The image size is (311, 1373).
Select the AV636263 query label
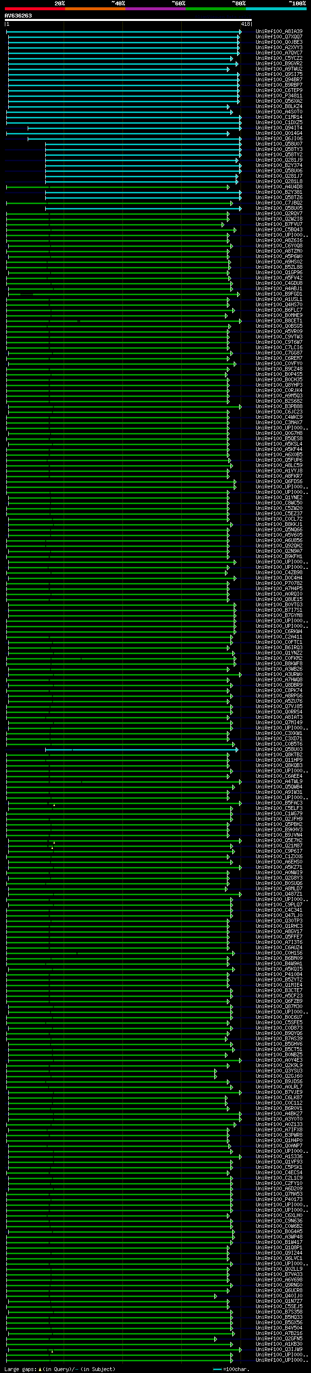pos(18,16)
